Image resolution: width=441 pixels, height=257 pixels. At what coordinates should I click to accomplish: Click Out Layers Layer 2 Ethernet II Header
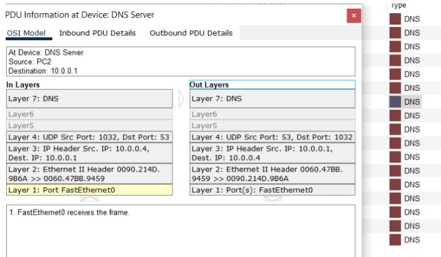pos(272,174)
